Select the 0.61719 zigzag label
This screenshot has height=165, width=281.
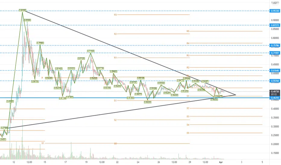coord(100,68)
